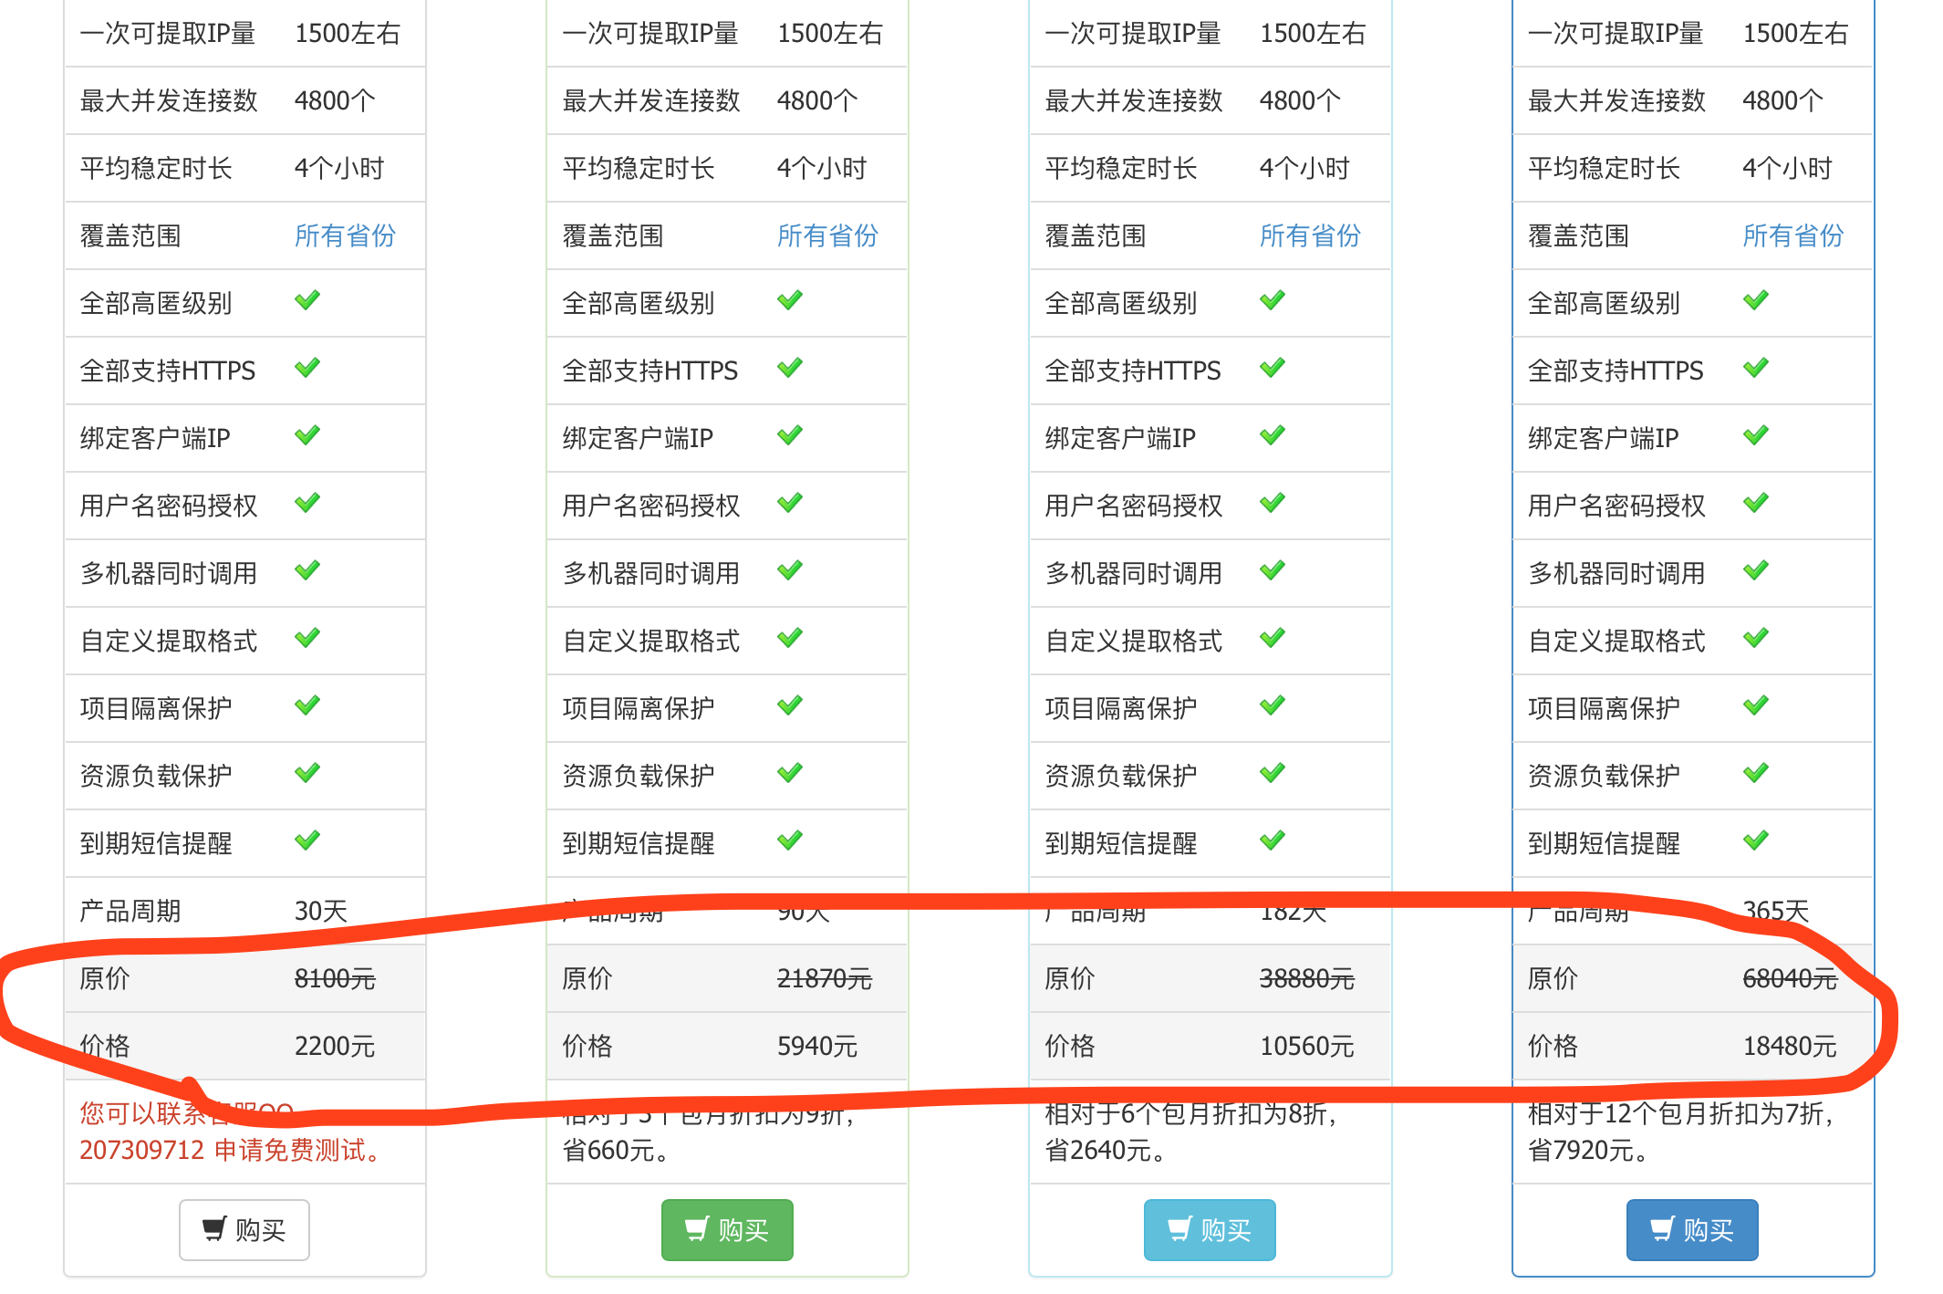Select the price 5940元 in the second plan
This screenshot has height=1294, width=1943.
(x=817, y=1046)
